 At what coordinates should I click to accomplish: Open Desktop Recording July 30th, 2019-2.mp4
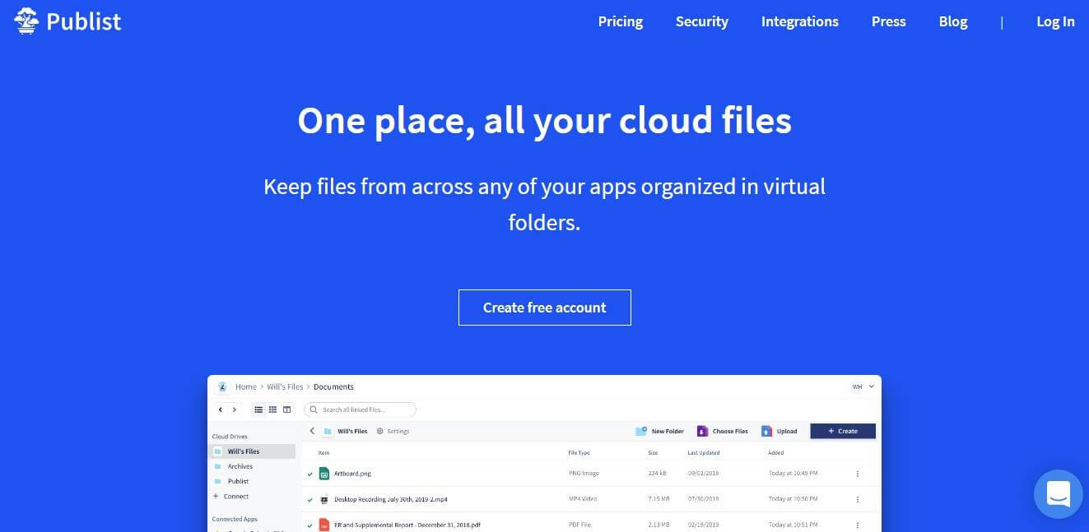pyautogui.click(x=390, y=499)
